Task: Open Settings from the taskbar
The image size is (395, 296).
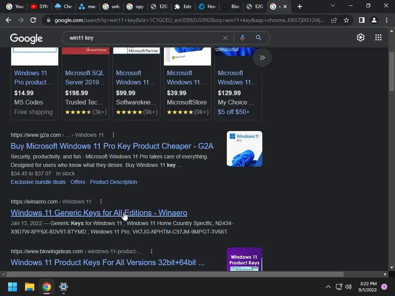Action: (x=64, y=287)
